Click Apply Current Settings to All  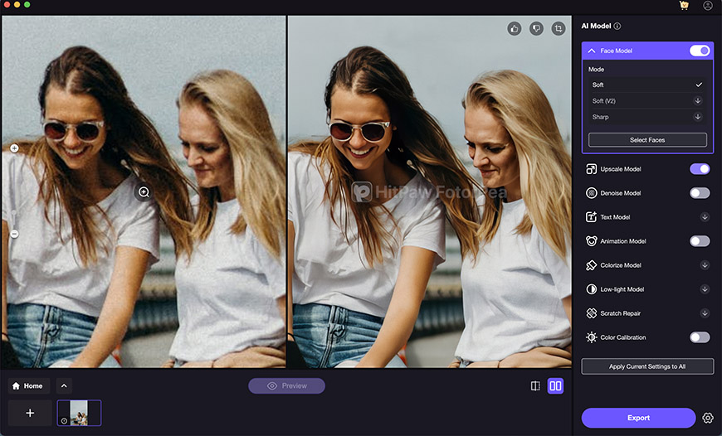[x=647, y=366]
